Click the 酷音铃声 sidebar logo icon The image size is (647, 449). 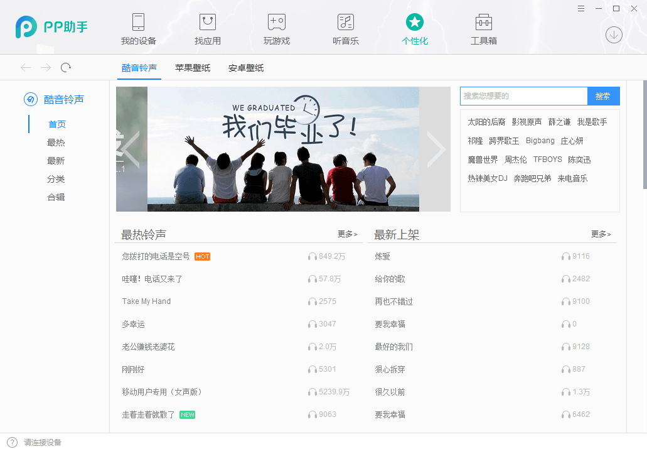point(31,99)
